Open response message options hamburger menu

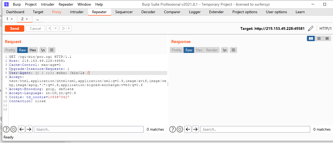pyautogui.click(x=233, y=50)
